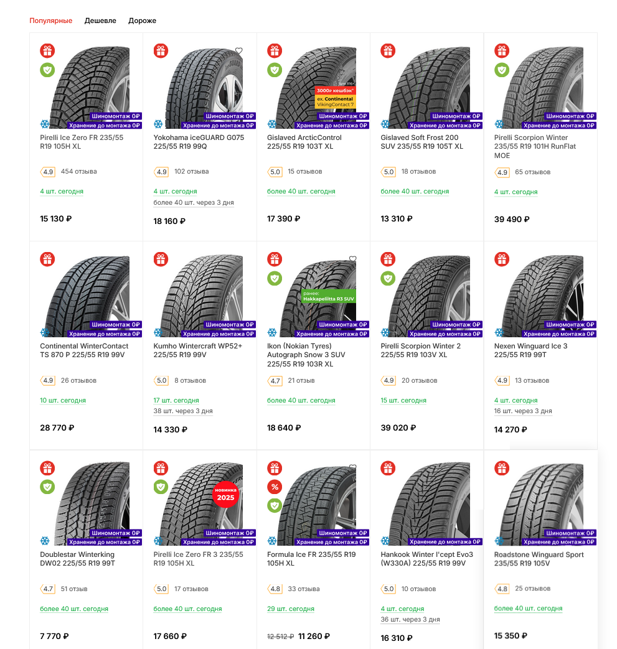Image resolution: width=617 pixels, height=649 pixels.
Task: Click green shield badge on Gislaved ArcticControl
Action: [275, 70]
